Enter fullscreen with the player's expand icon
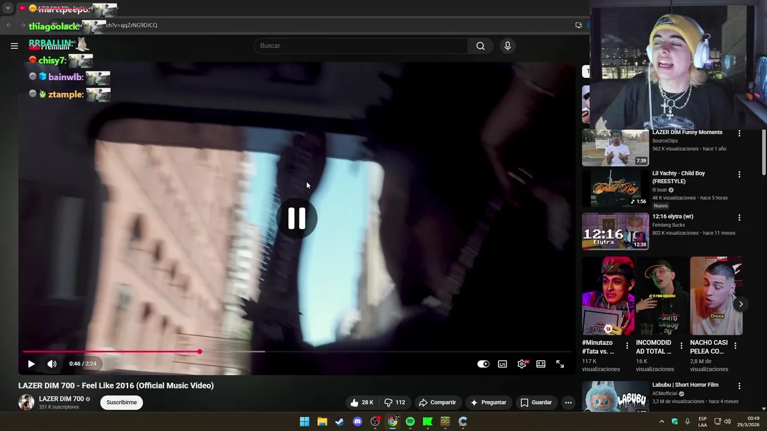The width and height of the screenshot is (767, 431). pos(560,363)
